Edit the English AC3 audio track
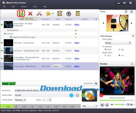Screen dimensions: 136x113 [76, 37]
